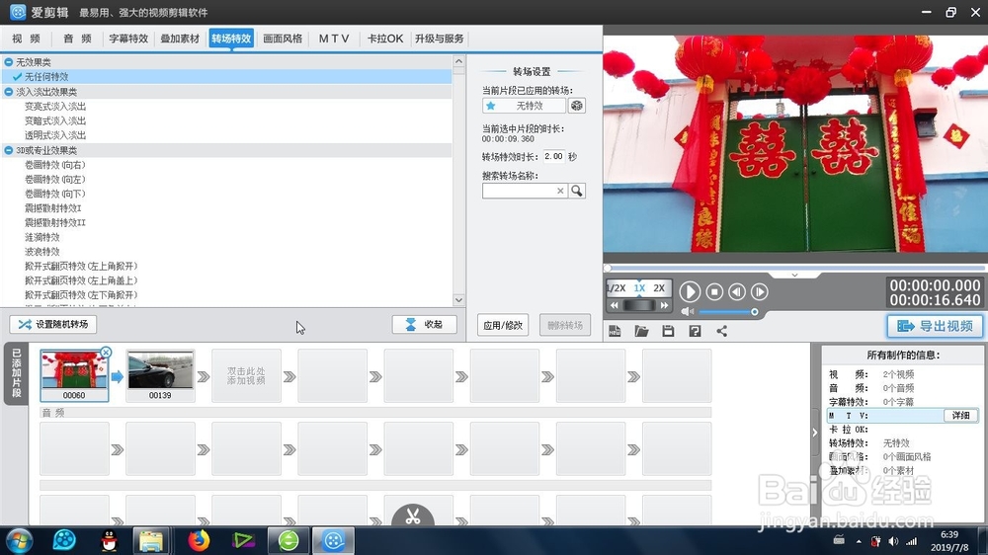
Task: Select clip thumbnail 00139
Action: [160, 376]
